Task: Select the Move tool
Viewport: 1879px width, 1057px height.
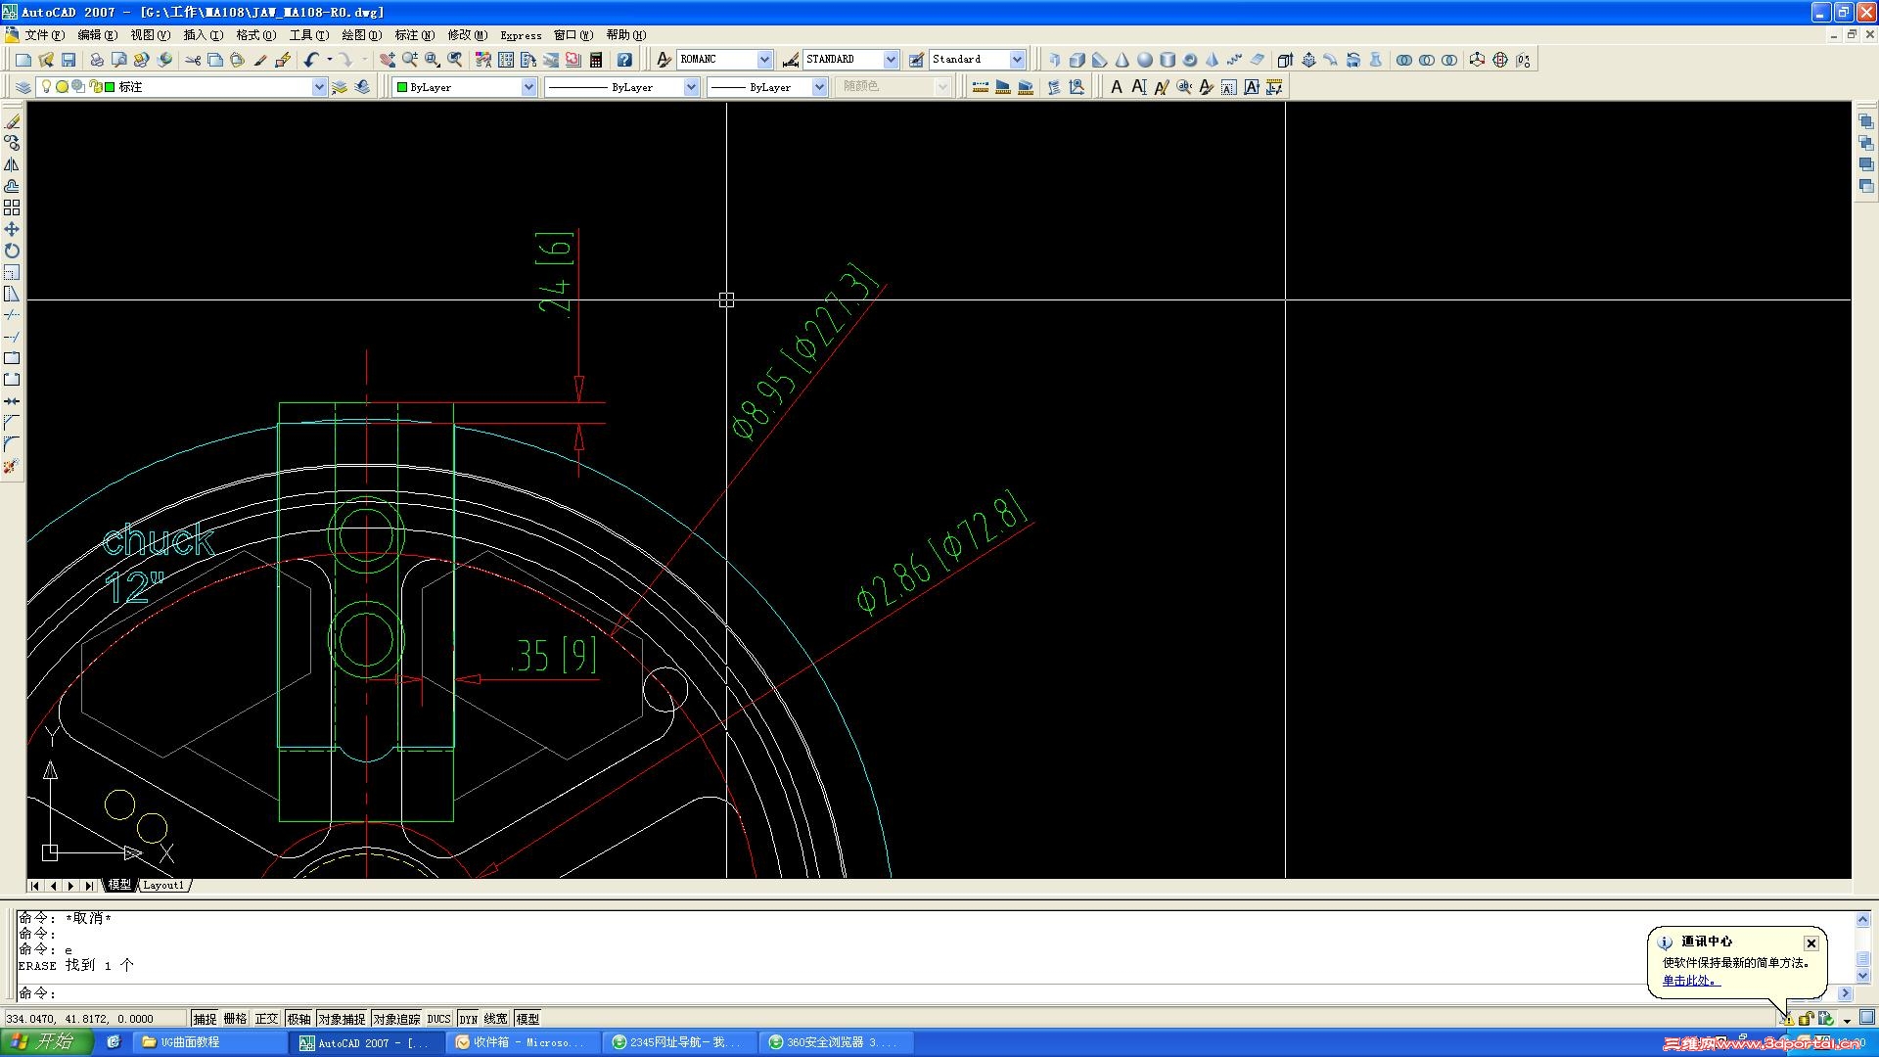Action: tap(12, 229)
